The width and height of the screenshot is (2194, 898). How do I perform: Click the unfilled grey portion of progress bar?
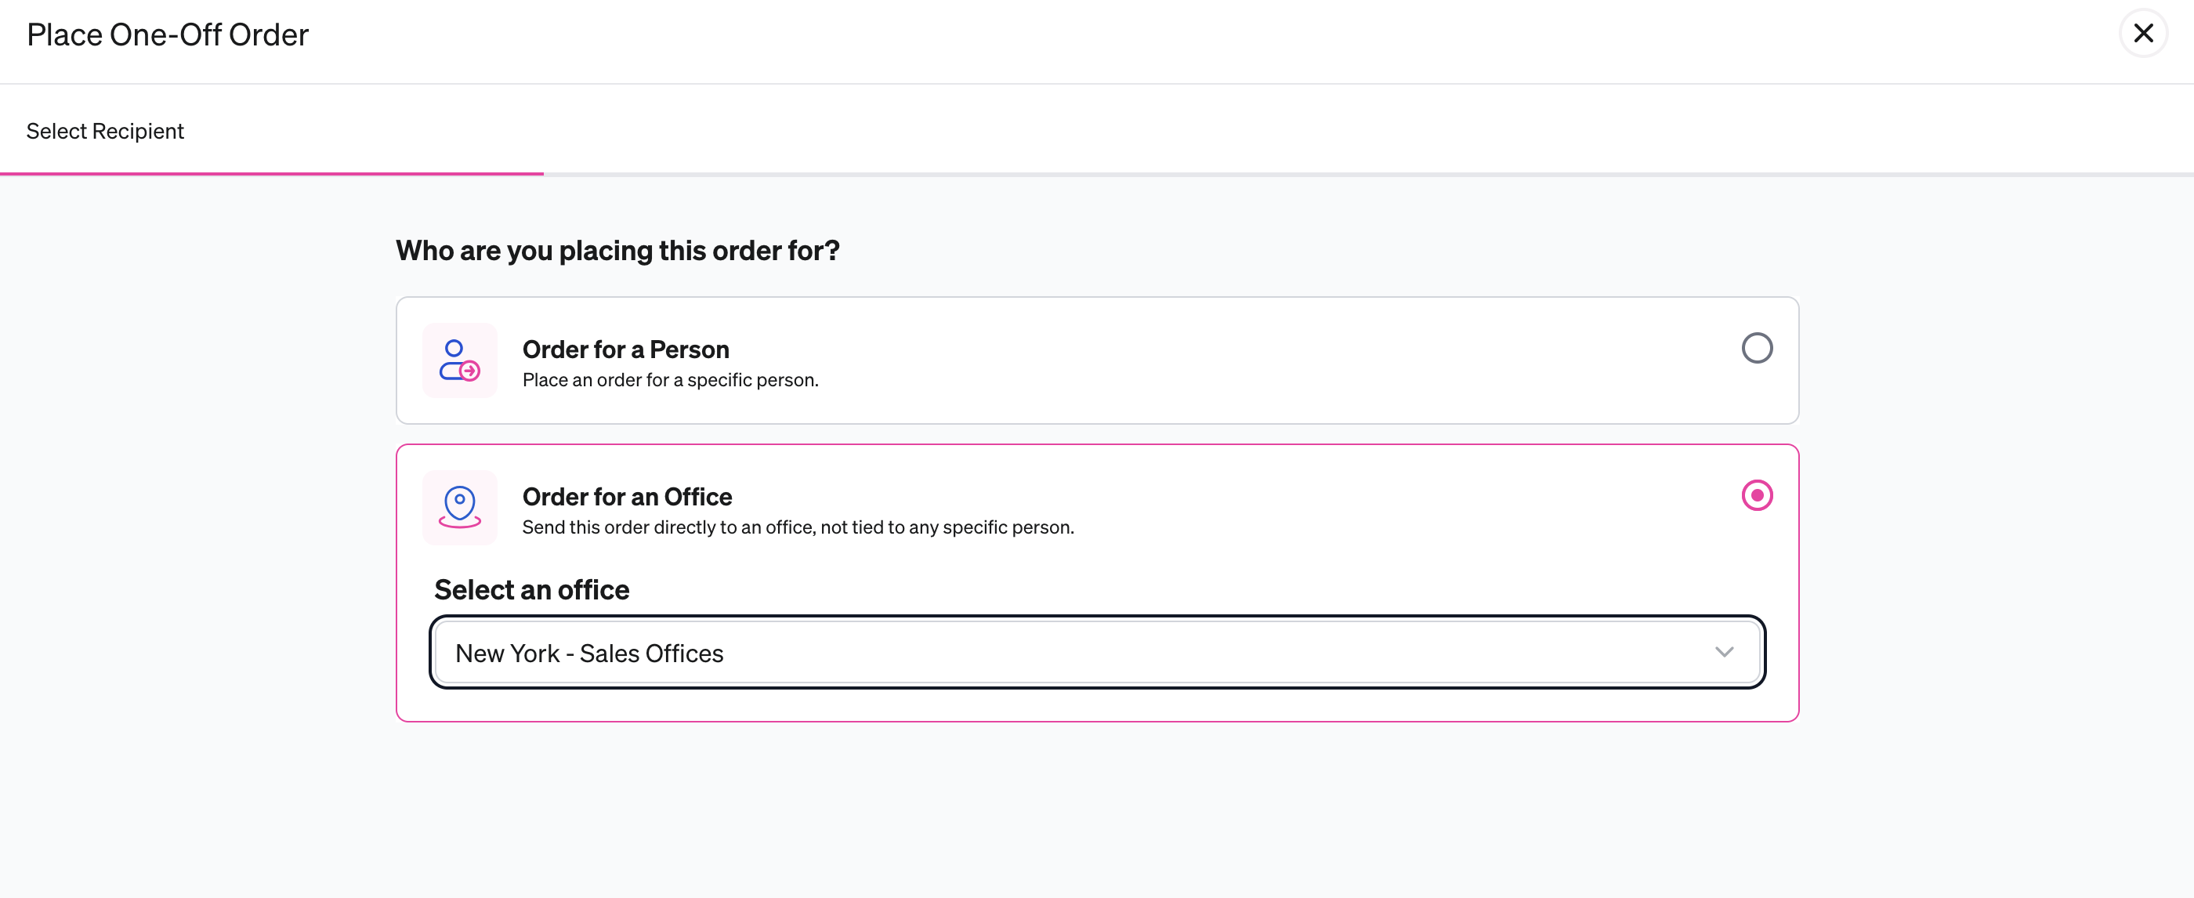tap(1368, 174)
